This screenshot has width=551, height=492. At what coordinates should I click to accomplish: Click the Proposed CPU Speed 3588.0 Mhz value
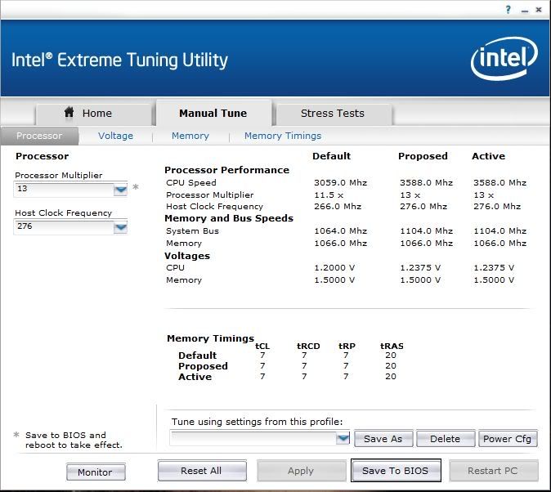[426, 183]
